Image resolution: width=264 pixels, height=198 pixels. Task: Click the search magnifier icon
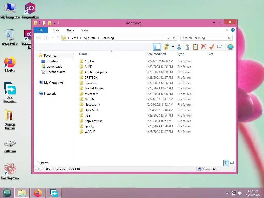229,38
